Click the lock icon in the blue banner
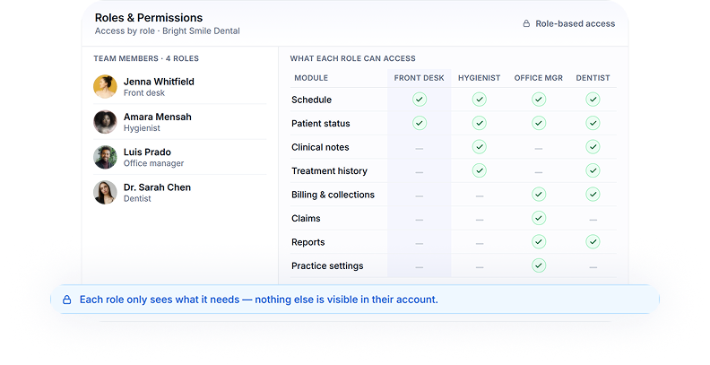Screen dimensions: 710x365 [x=66, y=300]
